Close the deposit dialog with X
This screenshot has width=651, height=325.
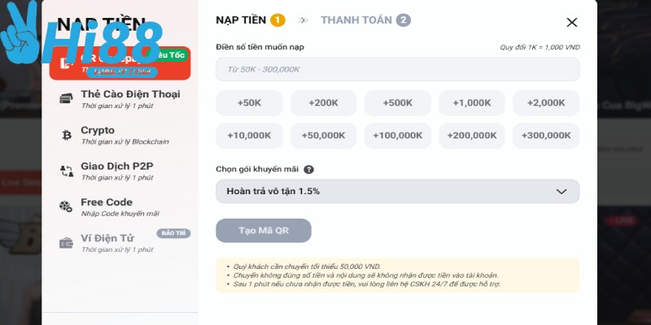tap(572, 23)
